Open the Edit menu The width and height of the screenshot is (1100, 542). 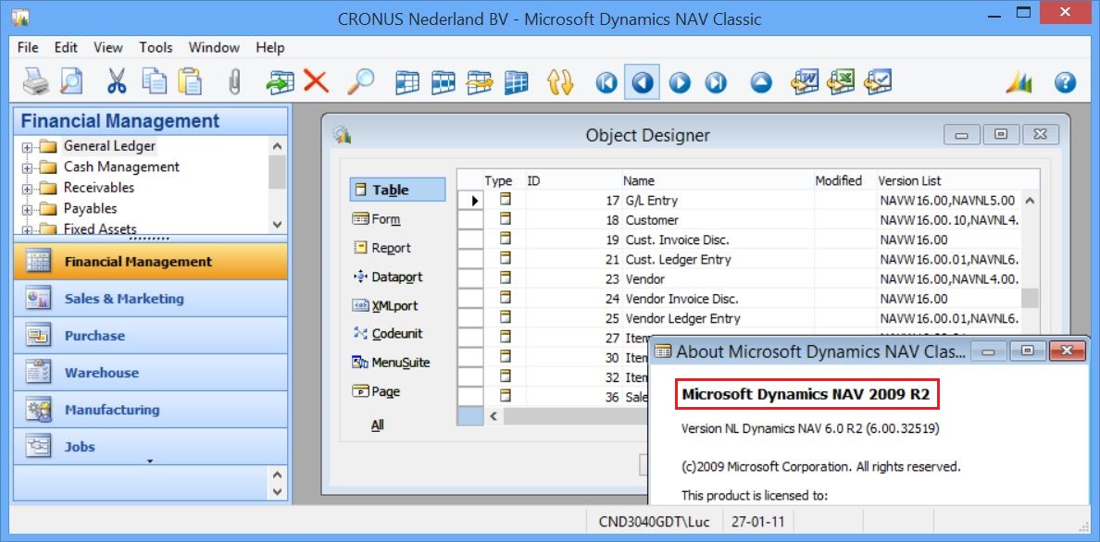tap(66, 48)
